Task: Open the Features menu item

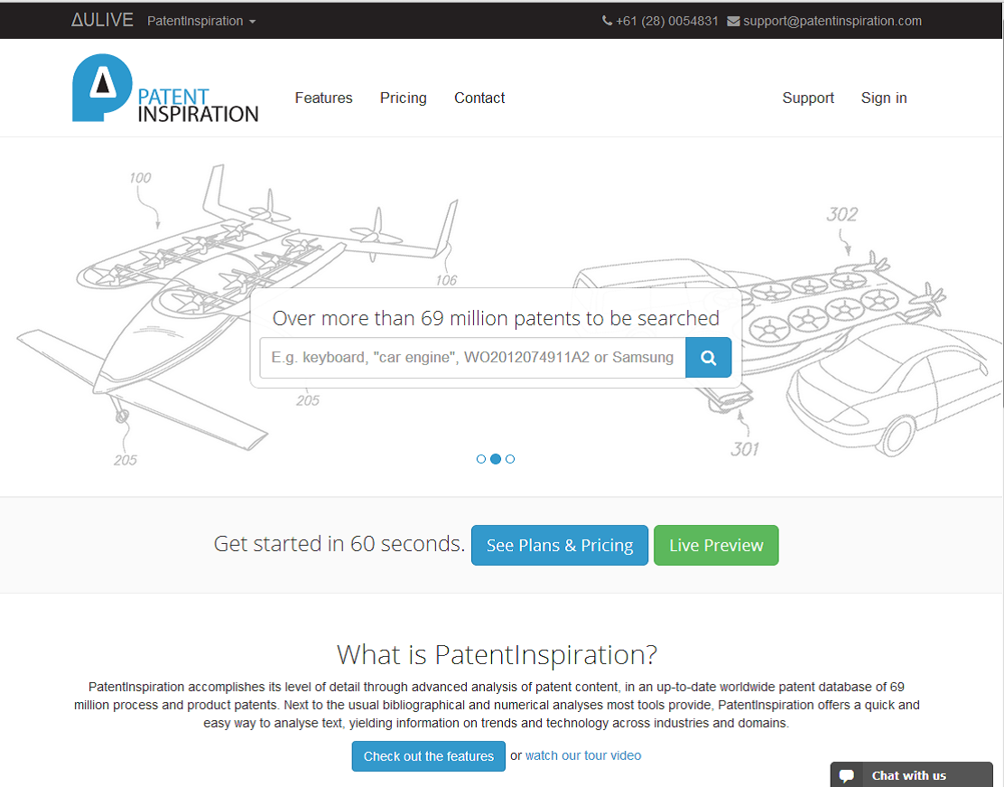Action: pyautogui.click(x=323, y=98)
